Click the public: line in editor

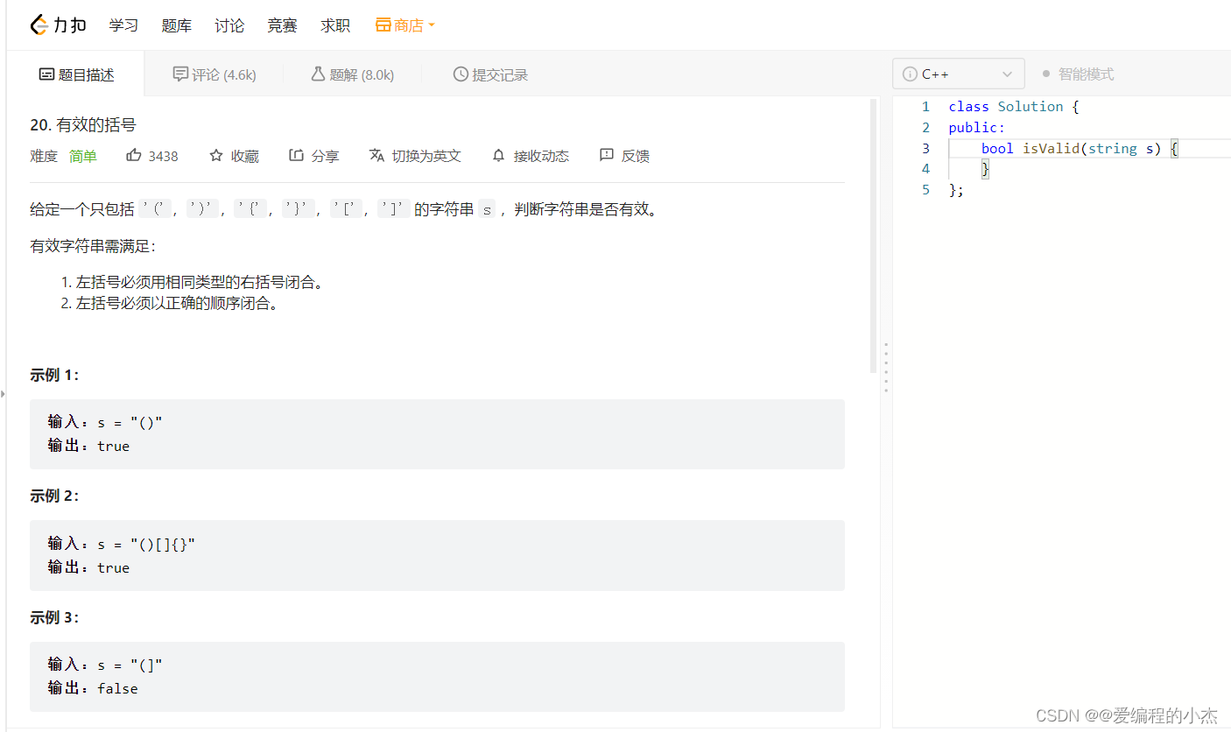pyautogui.click(x=977, y=128)
